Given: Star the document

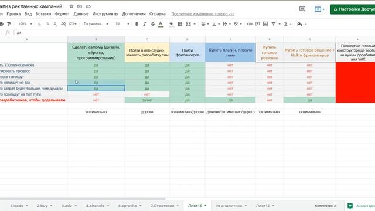Looking at the screenshot, I should pyautogui.click(x=71, y=6).
